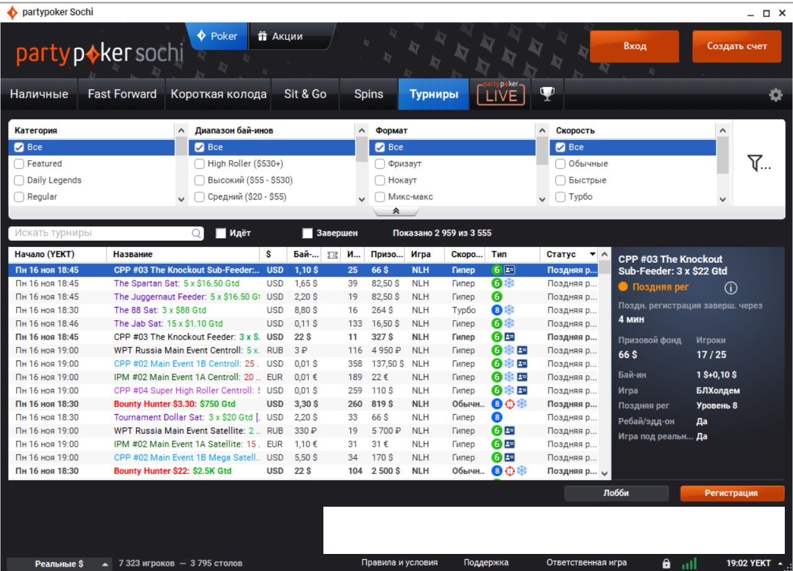Click the card icon in the selected Sub-Feeder row

coord(509,270)
